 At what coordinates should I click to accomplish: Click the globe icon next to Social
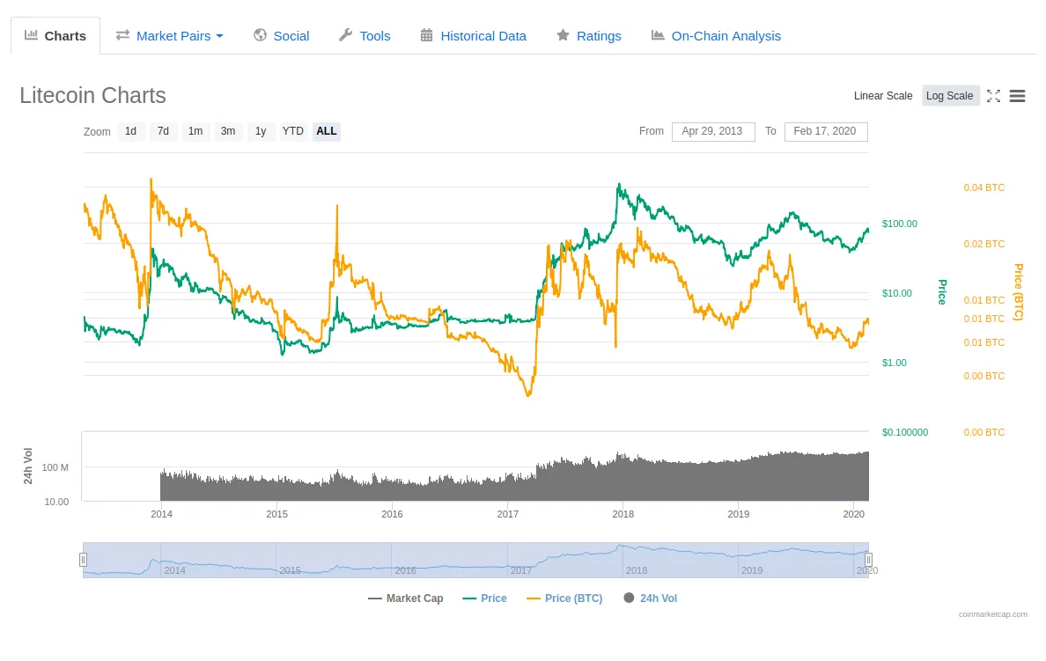click(x=260, y=34)
